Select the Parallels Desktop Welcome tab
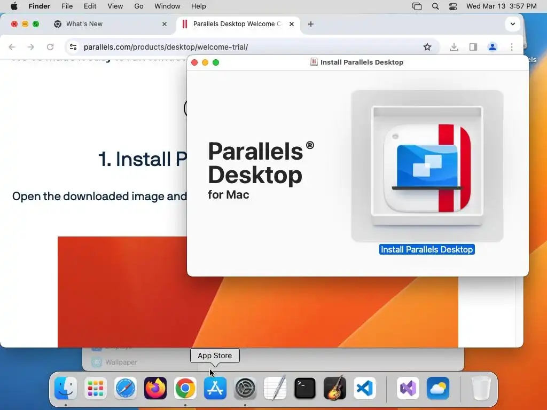 click(237, 24)
